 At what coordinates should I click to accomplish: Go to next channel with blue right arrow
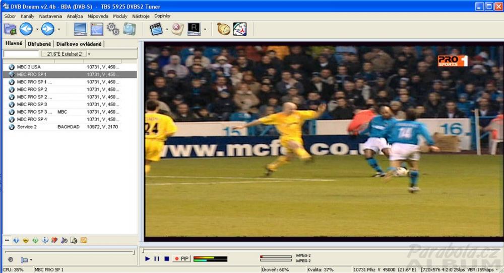(x=47, y=29)
